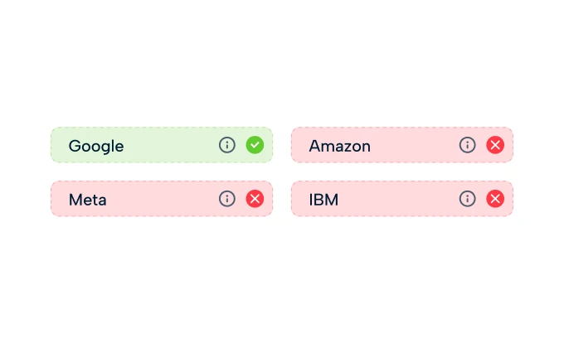Choose the Meta answer text
The image size is (564, 343).
pyautogui.click(x=87, y=200)
